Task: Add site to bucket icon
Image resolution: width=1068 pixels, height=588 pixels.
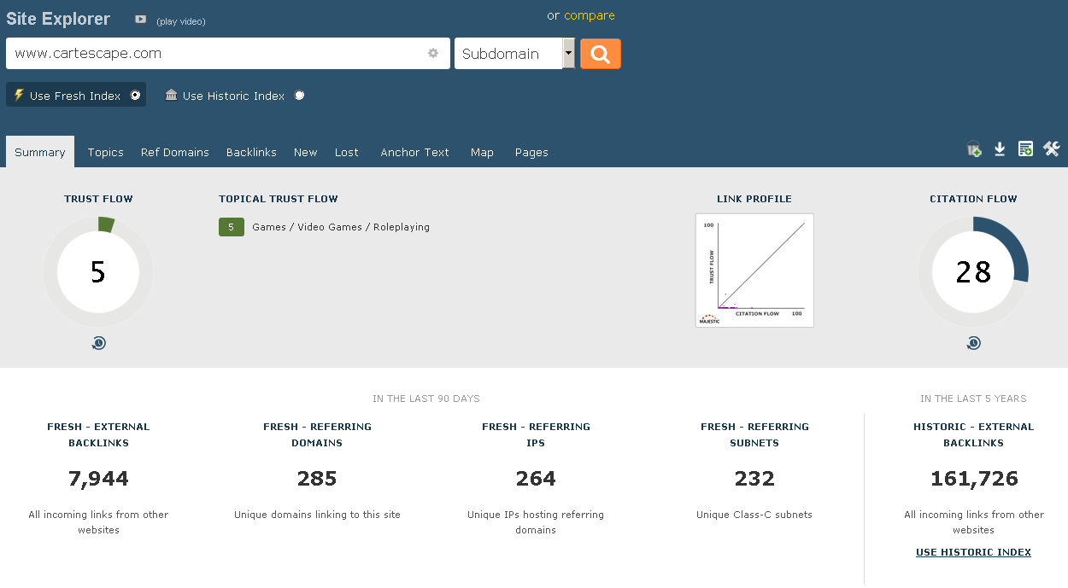Action: tap(974, 149)
